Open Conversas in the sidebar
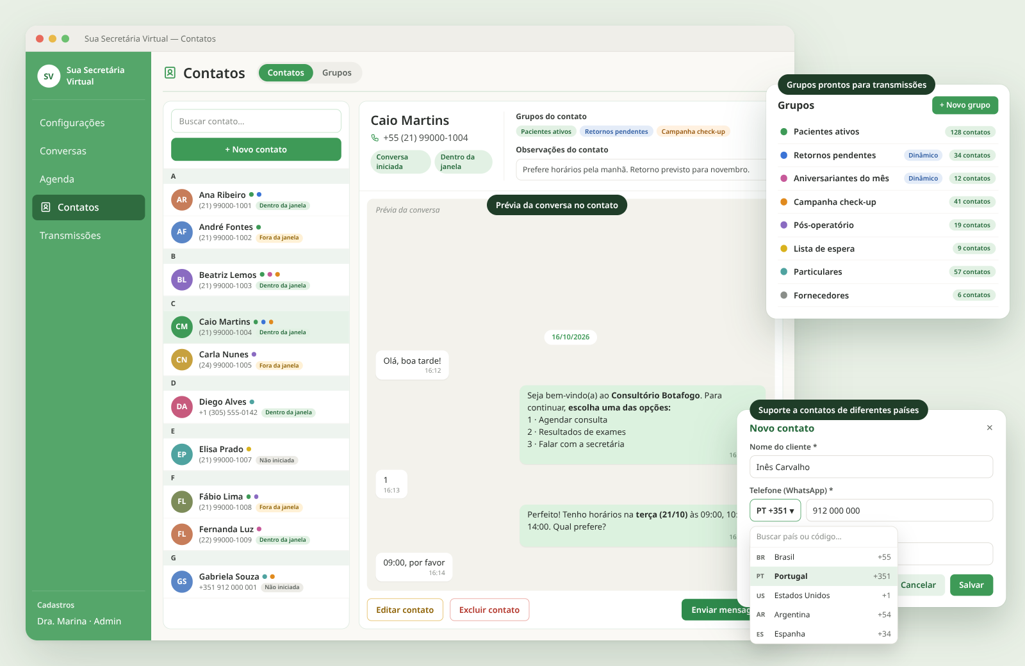This screenshot has width=1025, height=666. tap(88, 151)
